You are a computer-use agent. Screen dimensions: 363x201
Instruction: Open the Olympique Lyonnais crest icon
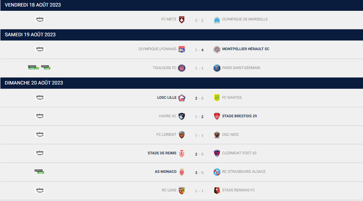coord(182,49)
